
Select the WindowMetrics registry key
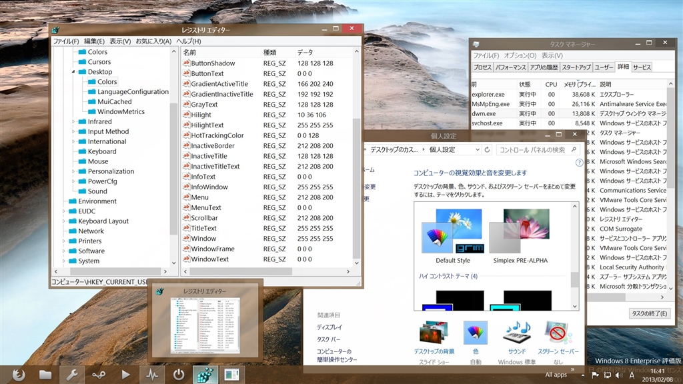click(120, 111)
